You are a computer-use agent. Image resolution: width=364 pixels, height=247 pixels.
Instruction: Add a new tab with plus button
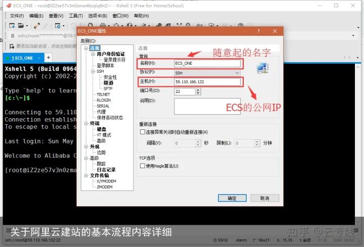[x=49, y=57]
